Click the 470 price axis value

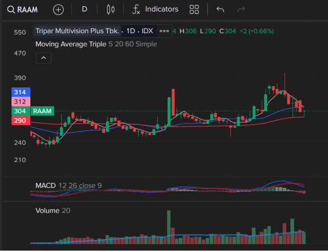(20, 53)
